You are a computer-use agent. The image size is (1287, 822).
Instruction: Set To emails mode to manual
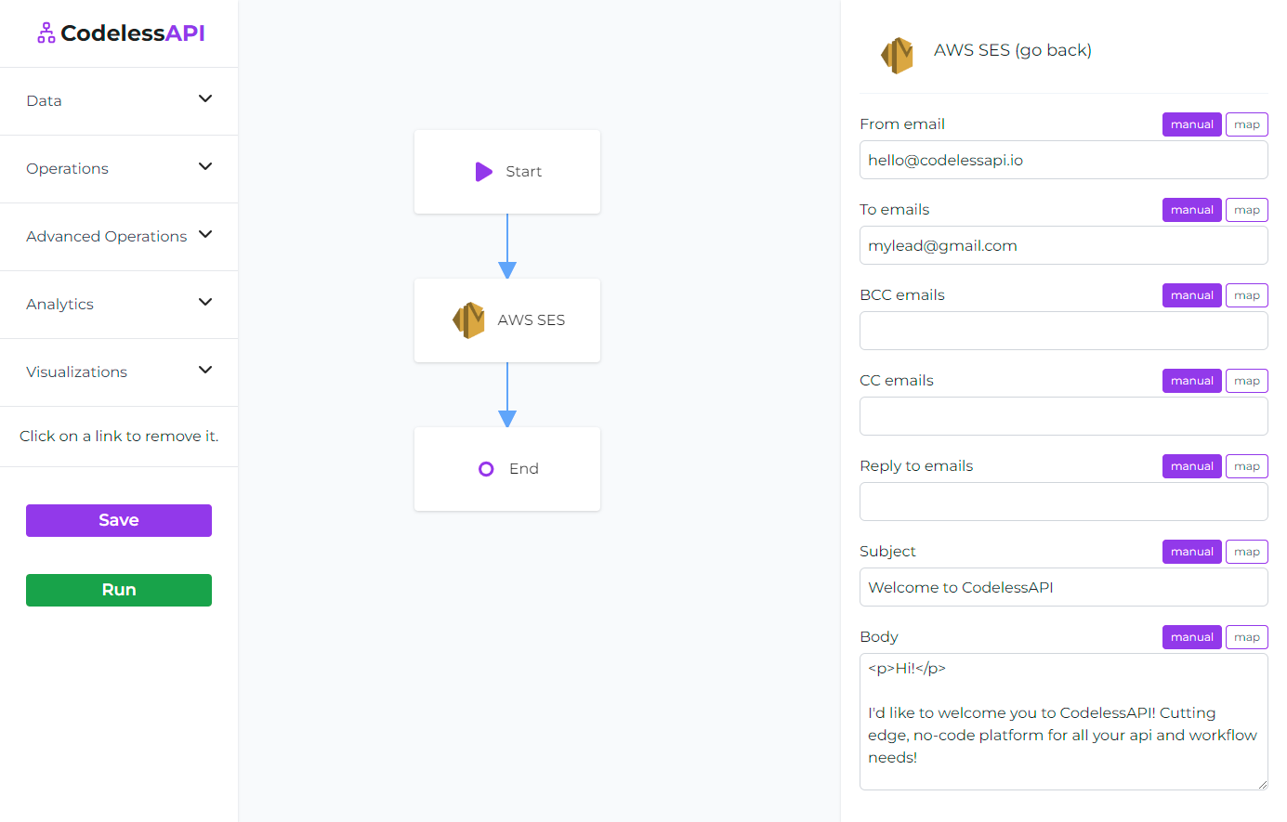1191,210
